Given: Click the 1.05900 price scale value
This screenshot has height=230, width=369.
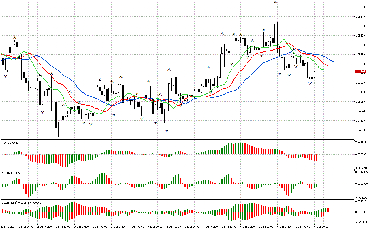Looking at the screenshot, I should click(x=361, y=36).
